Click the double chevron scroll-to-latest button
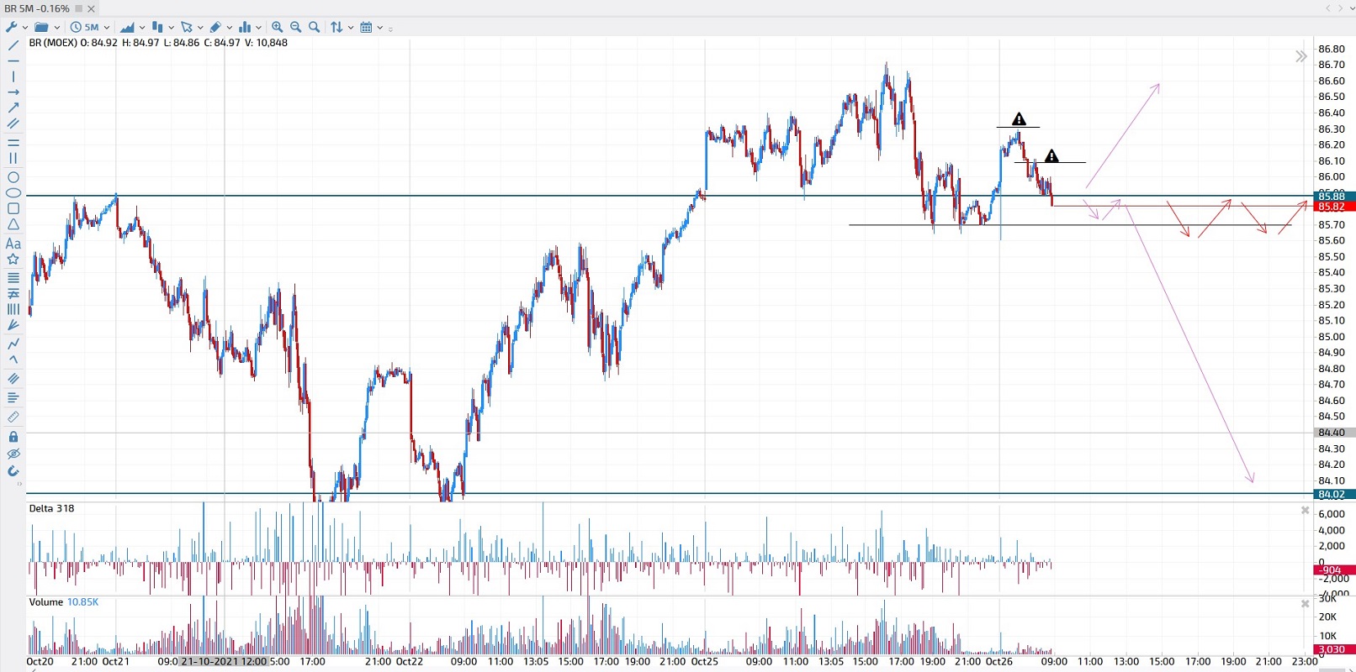This screenshot has width=1356, height=672. click(1301, 56)
